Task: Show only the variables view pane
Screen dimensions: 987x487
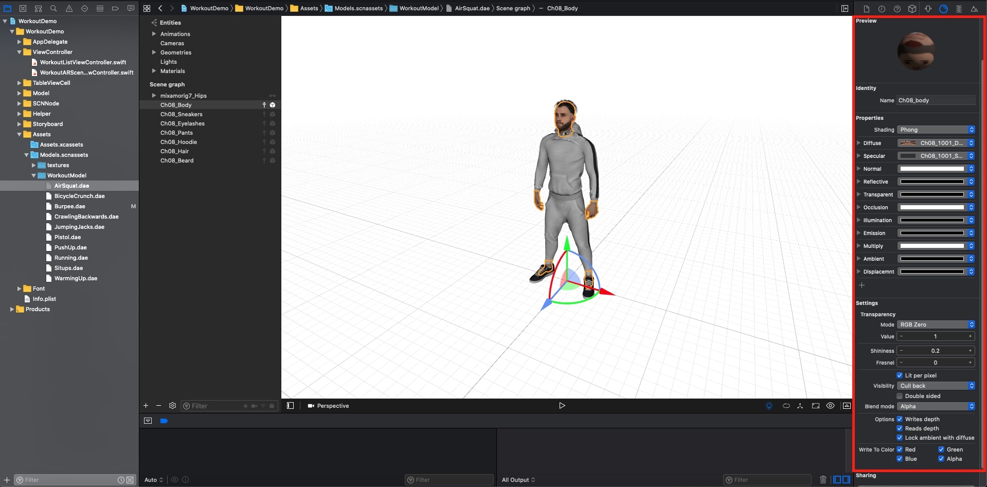Action: tap(837, 480)
